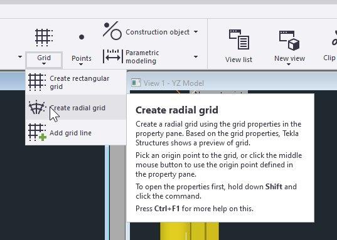Open the dropdown arrow under New view
The image size is (337, 240).
click(289, 64)
